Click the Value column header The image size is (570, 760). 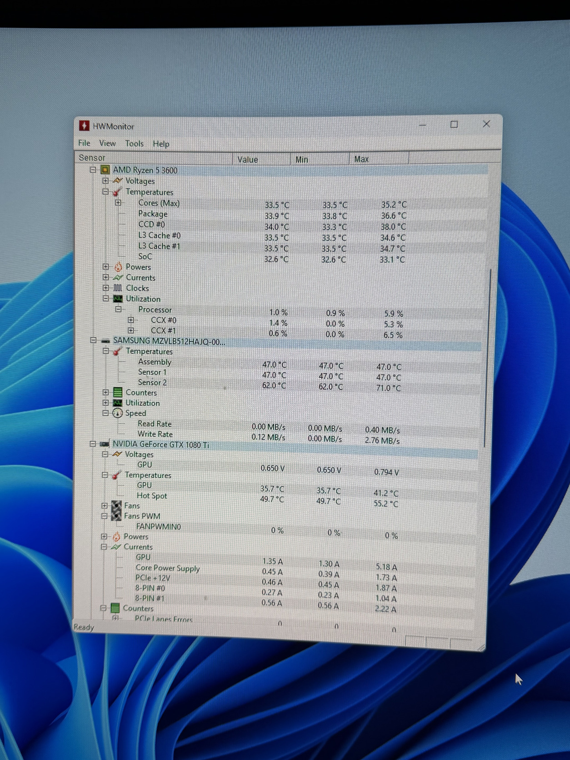pyautogui.click(x=262, y=159)
